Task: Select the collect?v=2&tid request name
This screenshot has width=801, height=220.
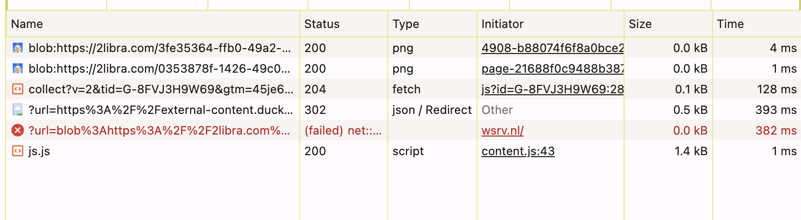Action: click(161, 89)
